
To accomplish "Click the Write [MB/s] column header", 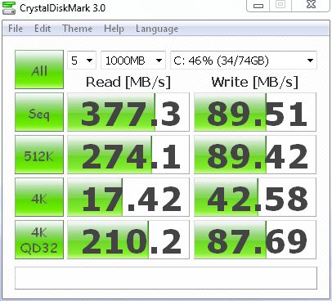I will coord(255,82).
